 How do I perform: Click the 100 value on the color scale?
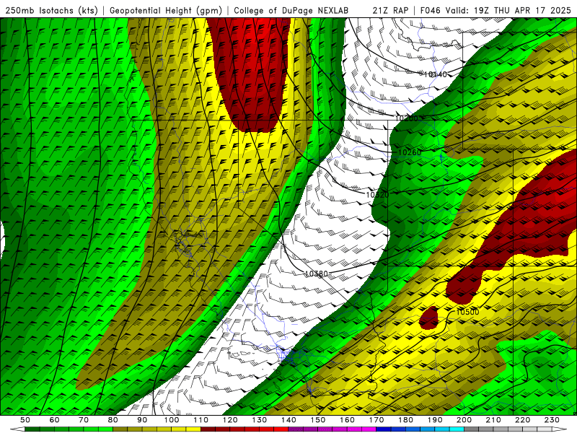(172, 420)
